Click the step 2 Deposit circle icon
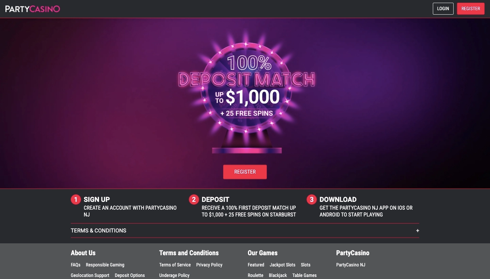 (194, 199)
